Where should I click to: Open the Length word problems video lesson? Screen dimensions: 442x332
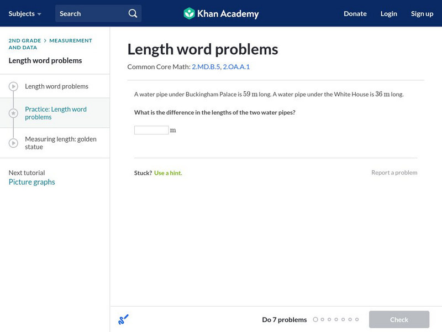tap(56, 86)
